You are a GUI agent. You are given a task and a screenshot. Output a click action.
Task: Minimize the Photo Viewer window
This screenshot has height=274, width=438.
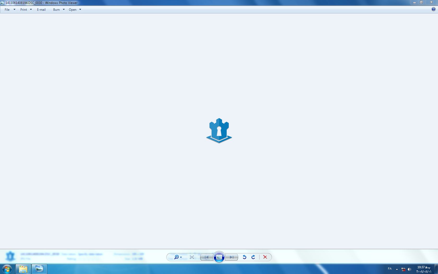tap(414, 2)
